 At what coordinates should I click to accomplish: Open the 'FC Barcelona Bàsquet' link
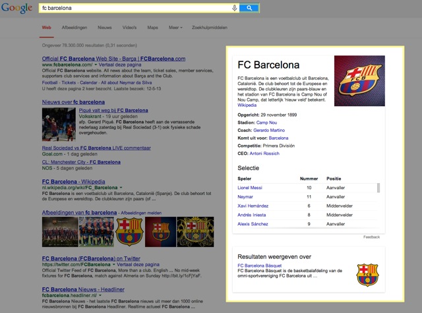tap(259, 266)
